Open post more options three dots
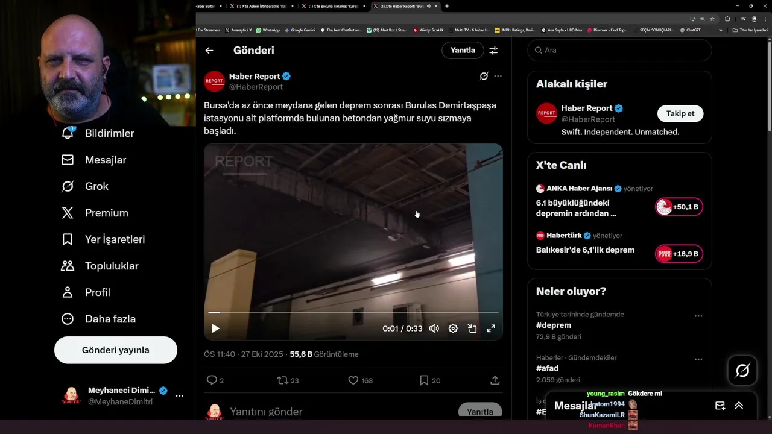This screenshot has width=772, height=434. [498, 76]
